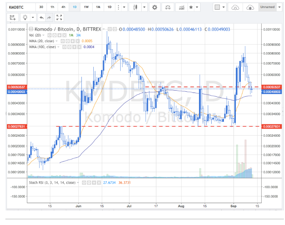Click the compare symbols scales icon
This screenshot has width=285, height=225.
pyautogui.click(x=167, y=7)
